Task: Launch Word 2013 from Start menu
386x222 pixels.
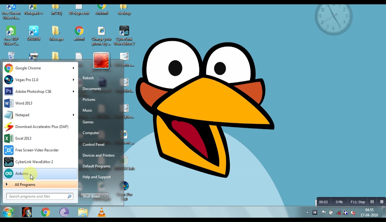Action: 40,103
